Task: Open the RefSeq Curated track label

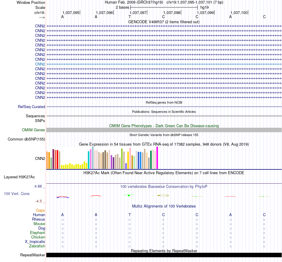Action: click(31, 107)
